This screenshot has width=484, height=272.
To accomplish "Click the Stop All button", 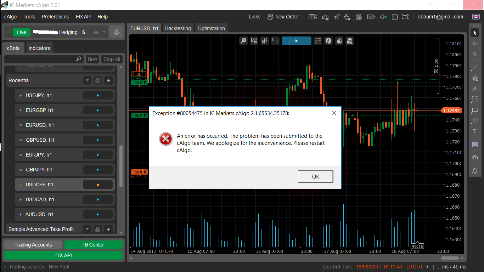I will click(112, 59).
